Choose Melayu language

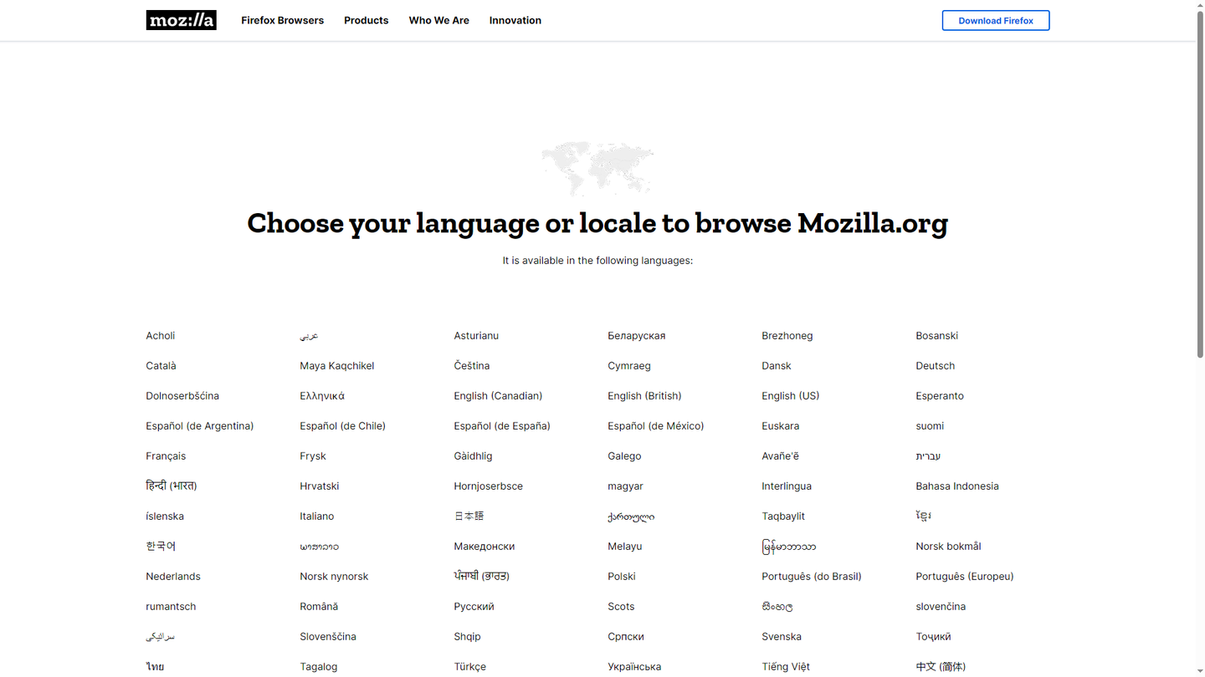(624, 546)
